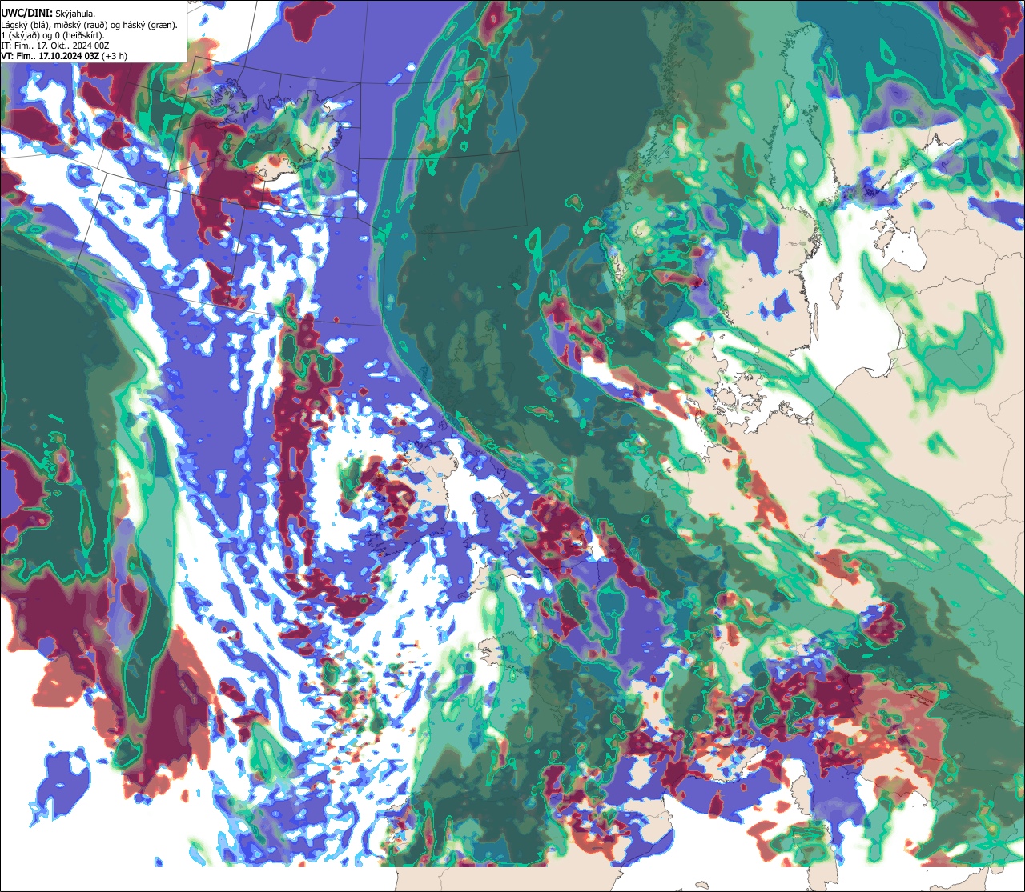The height and width of the screenshot is (892, 1025).
Task: Click the 'VT: Fim.. 17.10.2024 03Z' text
Action: tap(50, 57)
